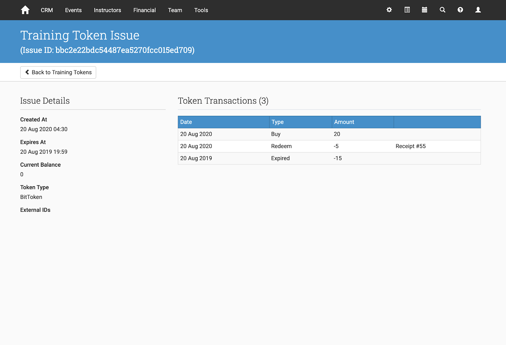
Task: Click the amount -5 cell
Action: point(363,146)
